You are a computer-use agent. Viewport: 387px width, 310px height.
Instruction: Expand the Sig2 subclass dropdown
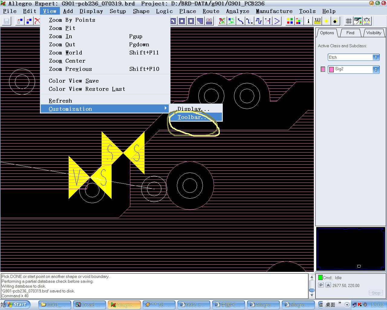(376, 69)
